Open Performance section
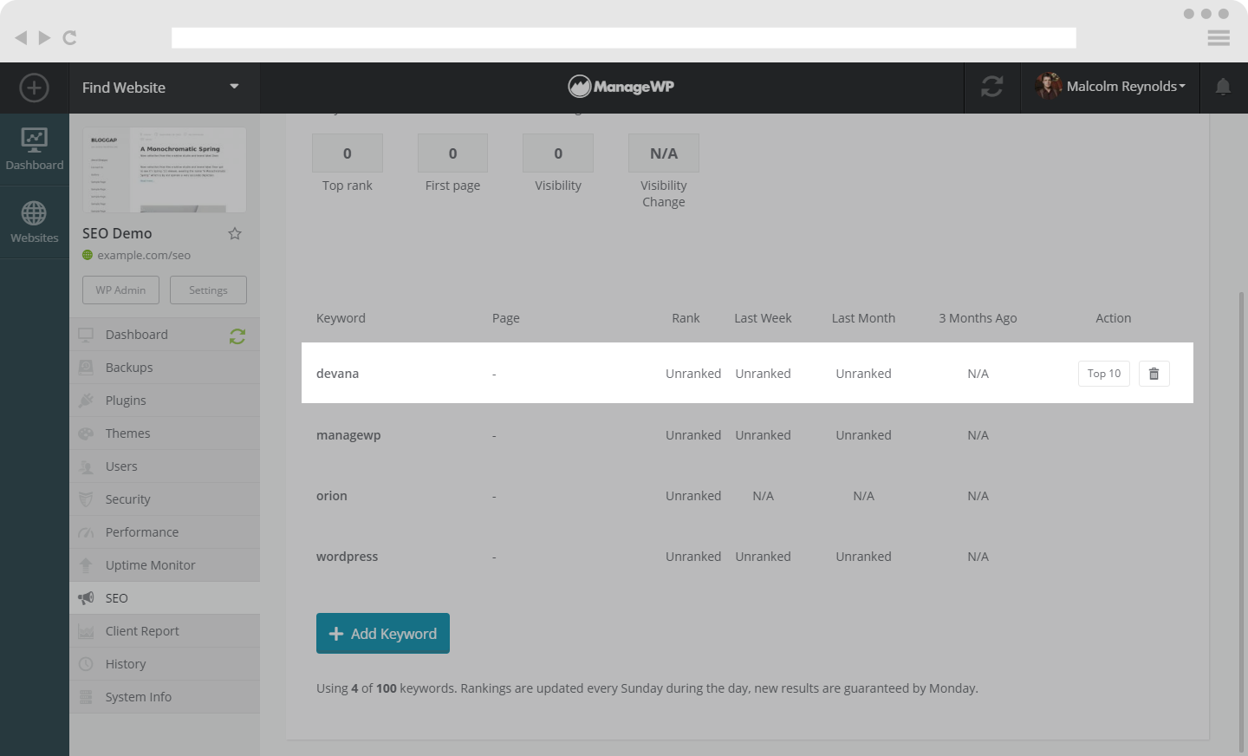The width and height of the screenshot is (1248, 756). 165,532
